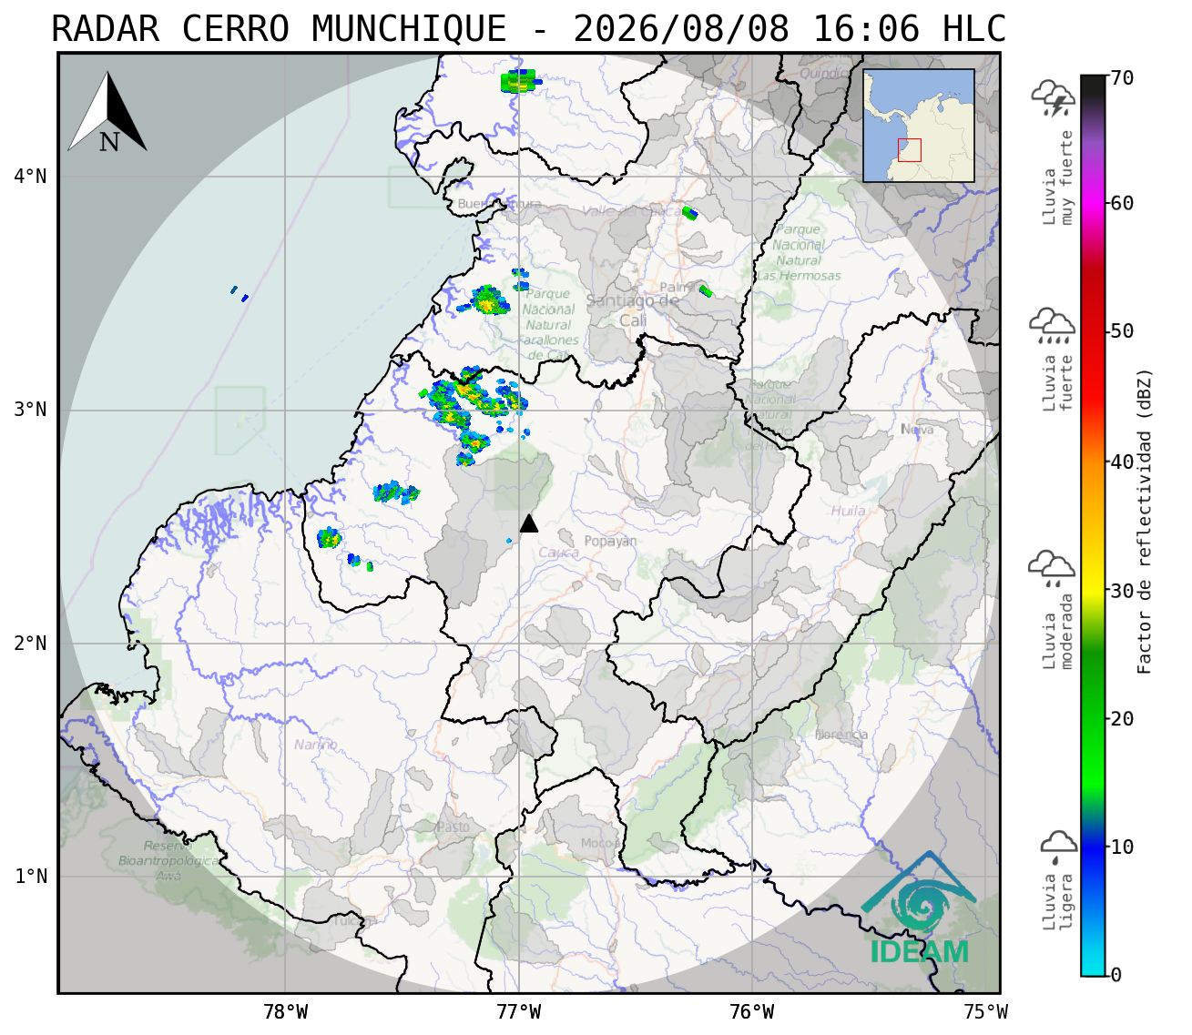
Task: Click the '0' tick on the color scale
Action: point(1116,976)
